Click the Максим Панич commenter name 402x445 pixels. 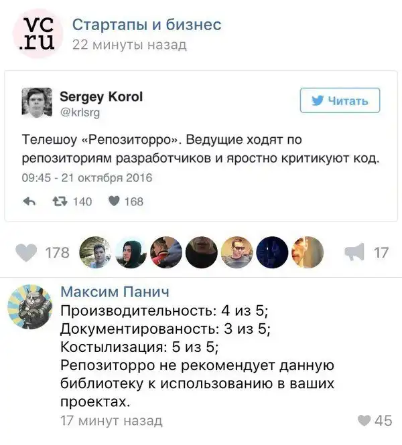pyautogui.click(x=115, y=292)
